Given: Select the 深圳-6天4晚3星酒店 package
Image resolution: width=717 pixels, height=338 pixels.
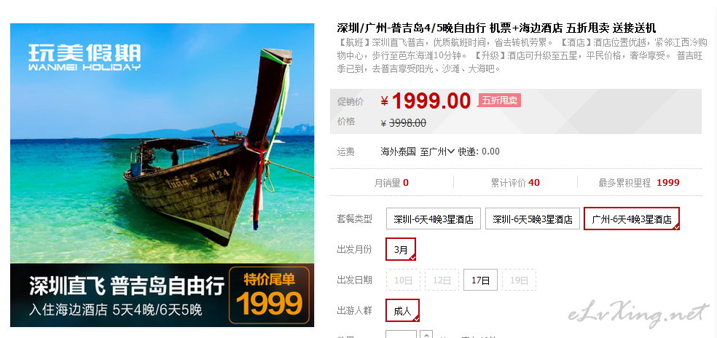Looking at the screenshot, I should tap(434, 219).
